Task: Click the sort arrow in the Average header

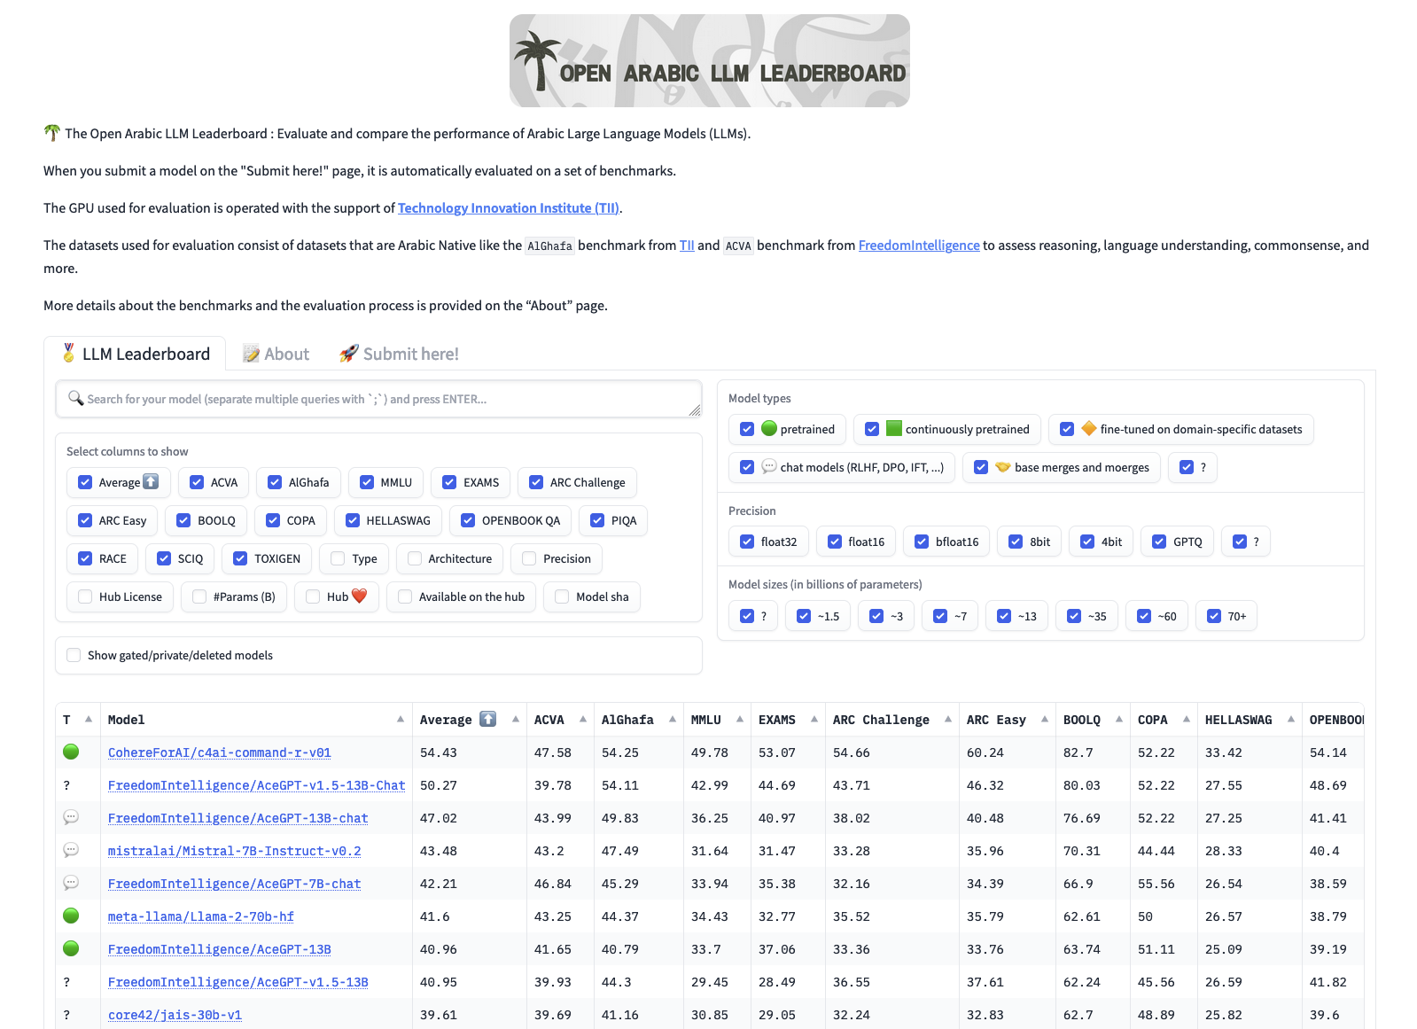Action: 516,719
